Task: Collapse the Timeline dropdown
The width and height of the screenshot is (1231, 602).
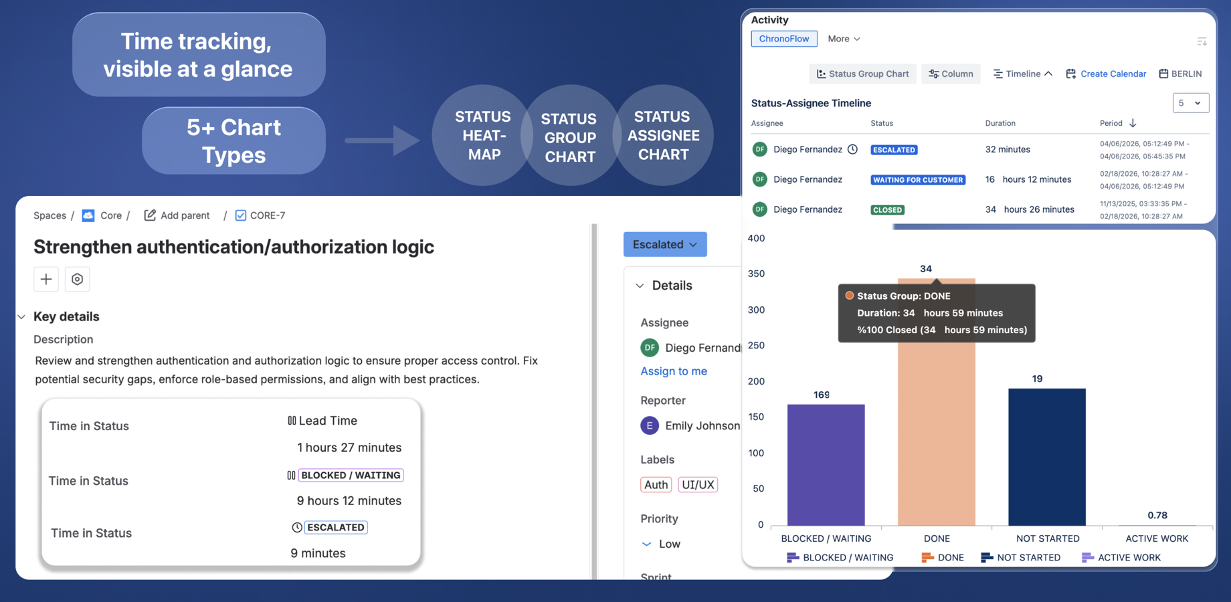Action: (x=1022, y=74)
